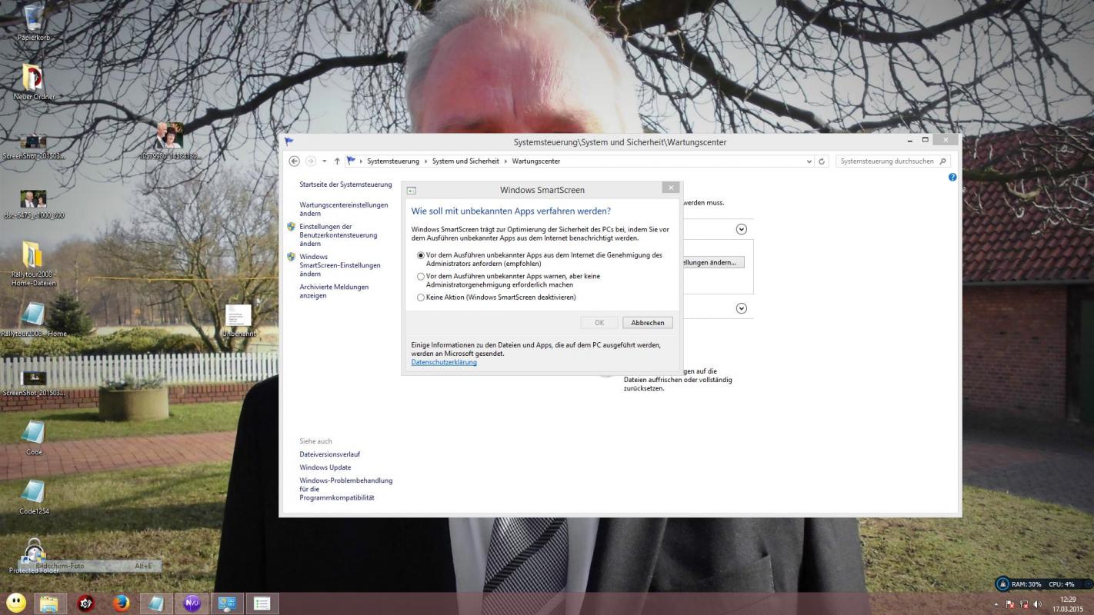This screenshot has width=1094, height=615.
Task: Select the Rallytour2008 - Home file icon
Action: click(x=33, y=320)
